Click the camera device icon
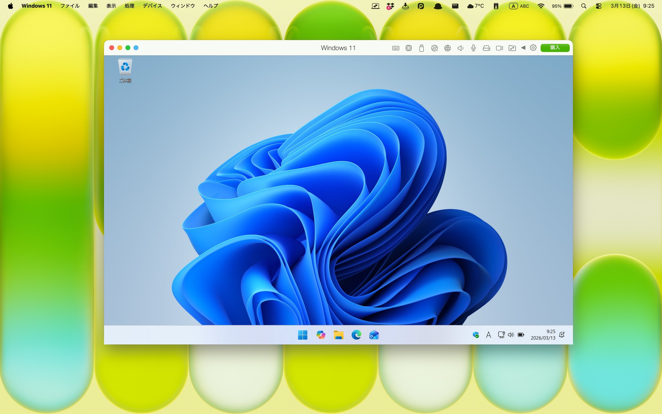Image resolution: width=662 pixels, height=414 pixels. point(499,48)
